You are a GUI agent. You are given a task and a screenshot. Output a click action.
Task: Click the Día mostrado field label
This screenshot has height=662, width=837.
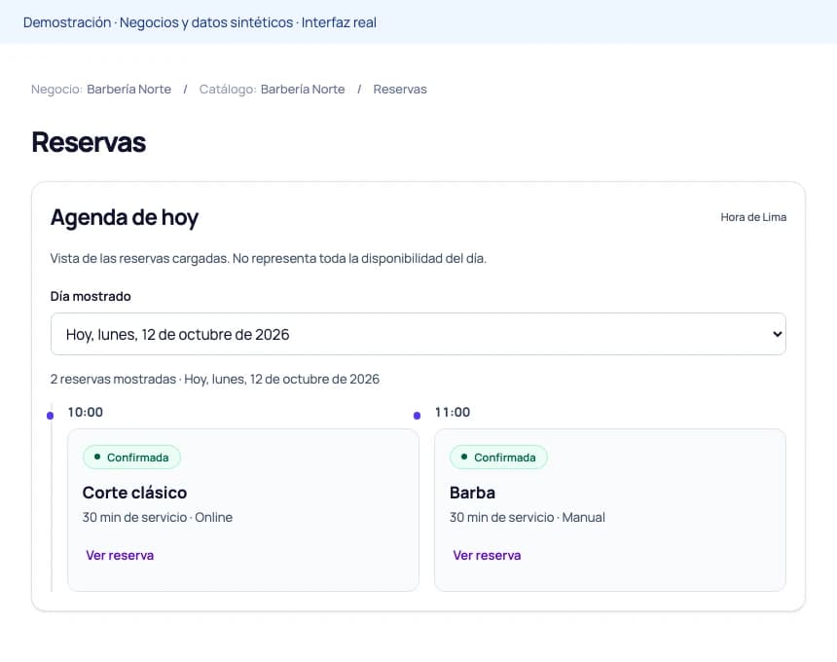(x=91, y=296)
